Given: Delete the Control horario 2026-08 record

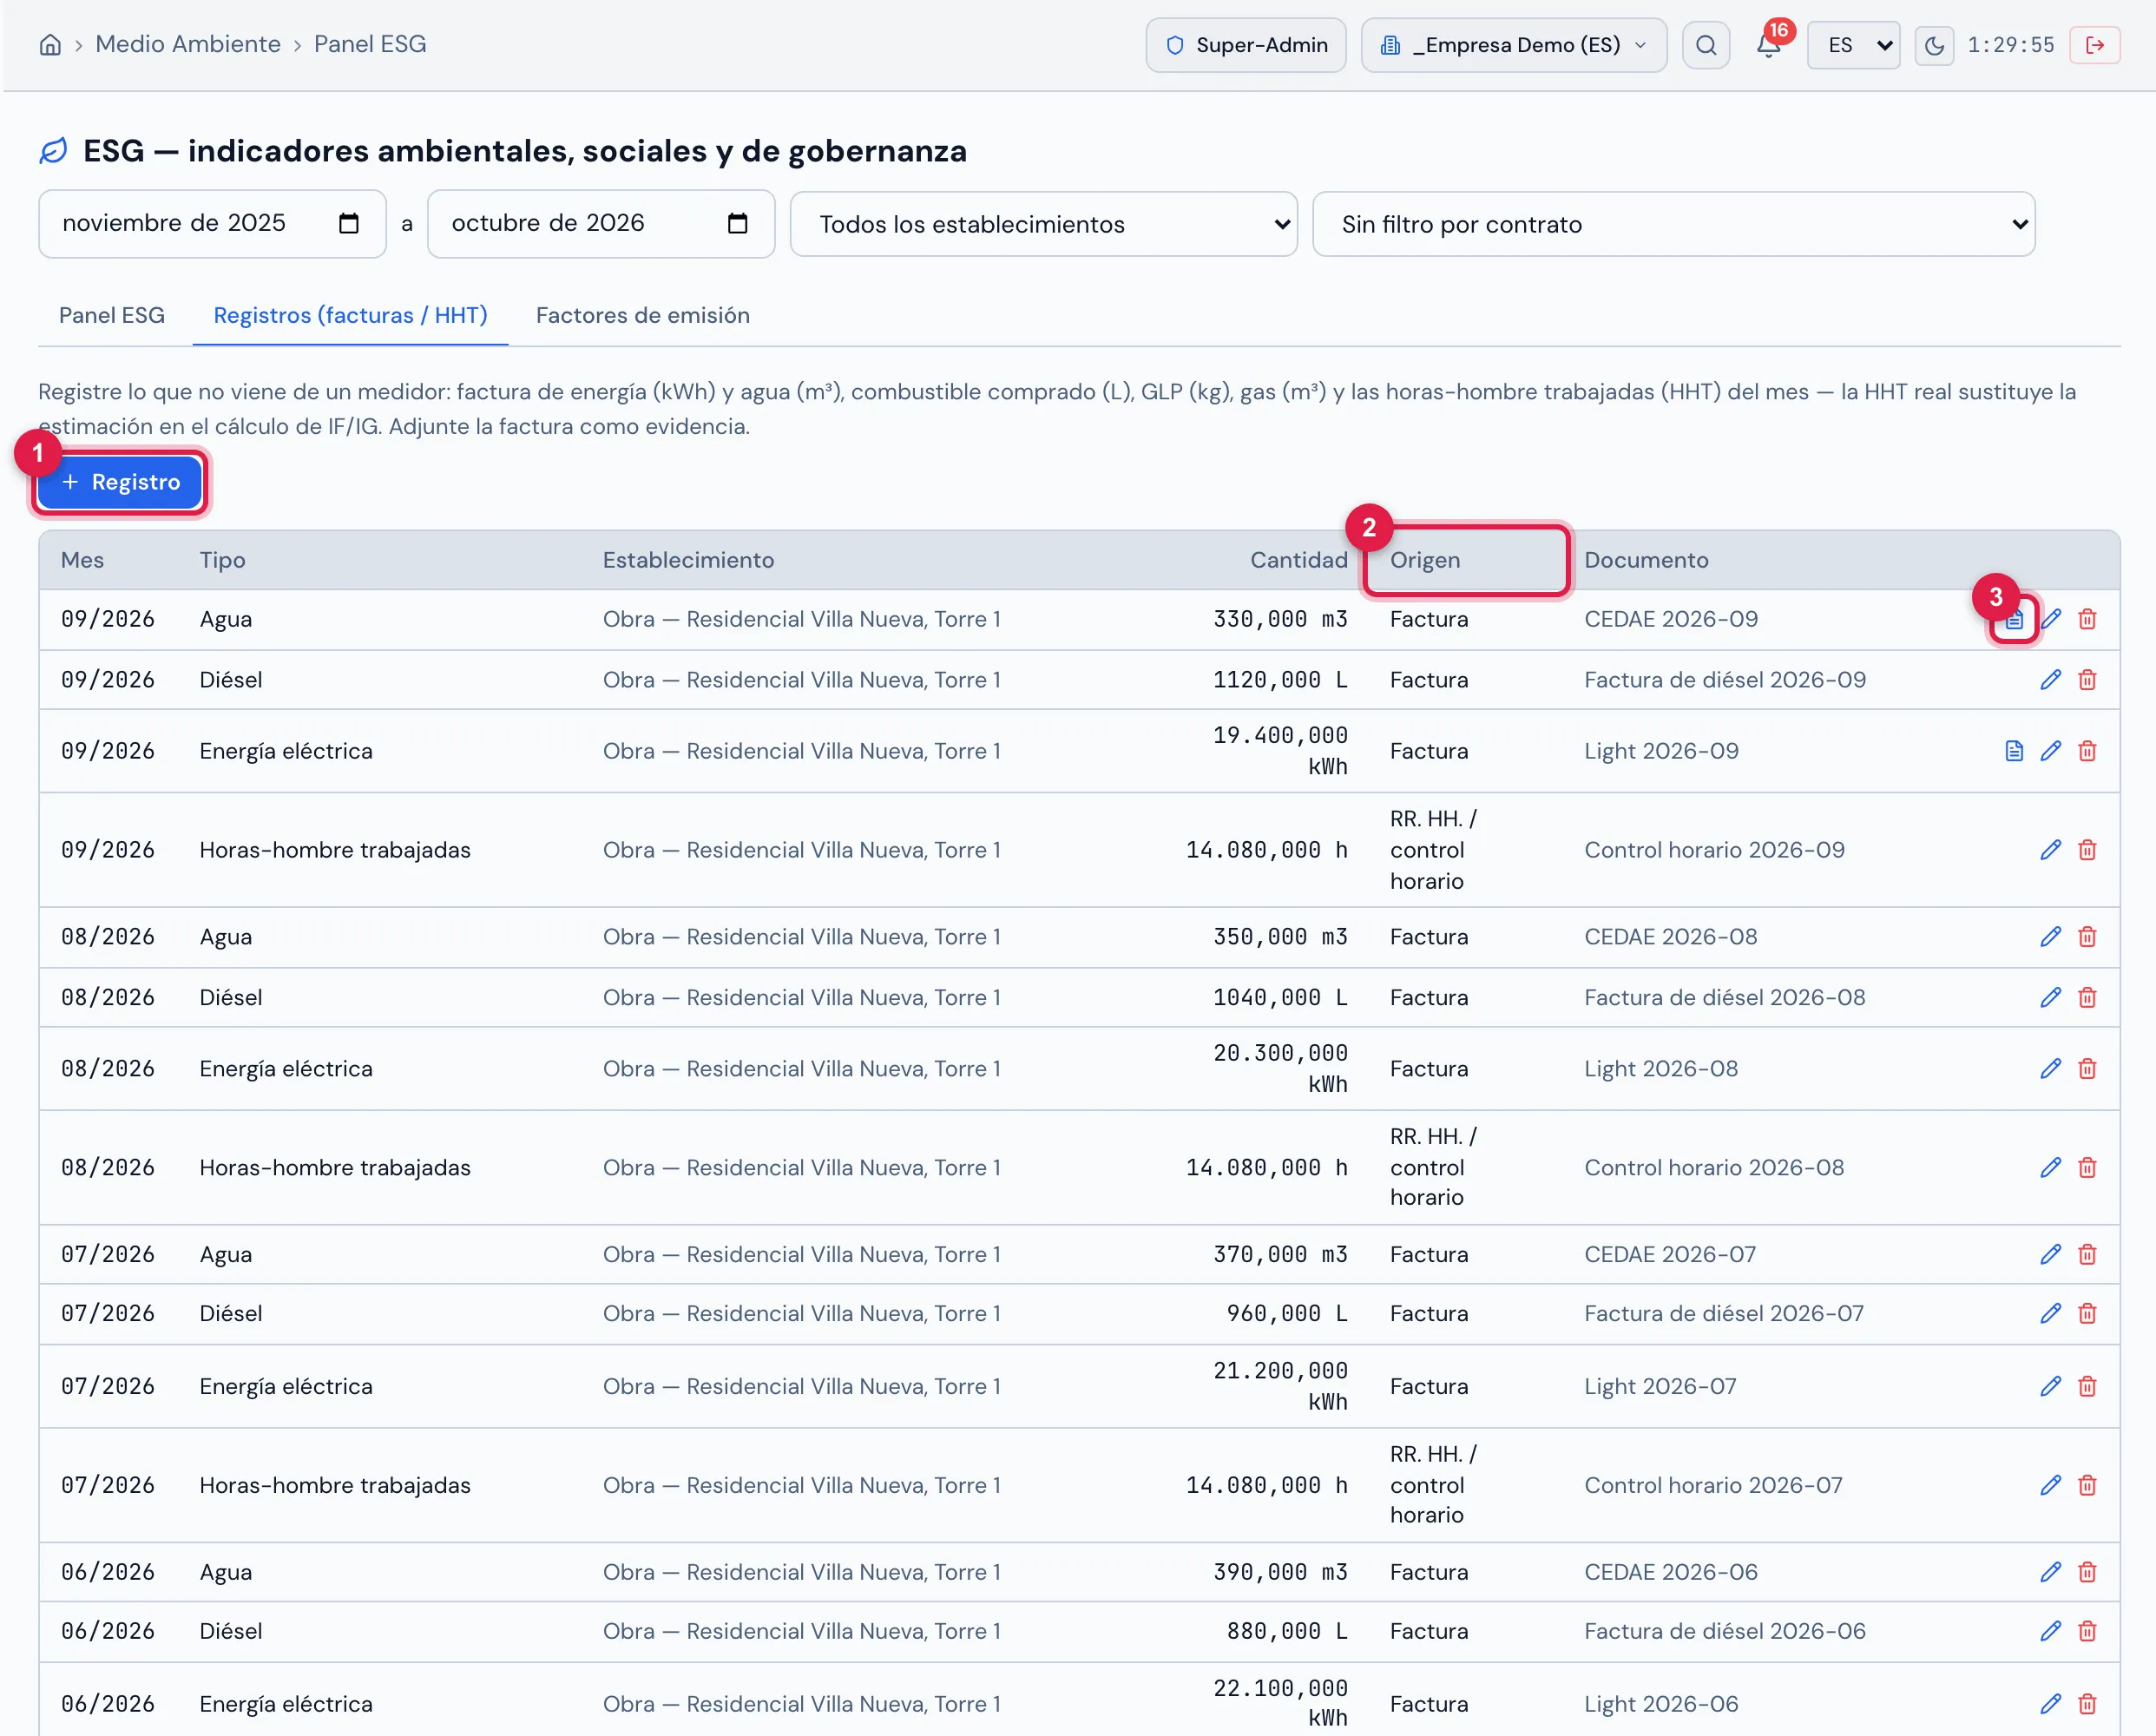Looking at the screenshot, I should click(x=2087, y=1168).
